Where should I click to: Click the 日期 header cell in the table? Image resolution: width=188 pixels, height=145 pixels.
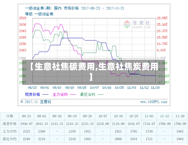point(10,116)
